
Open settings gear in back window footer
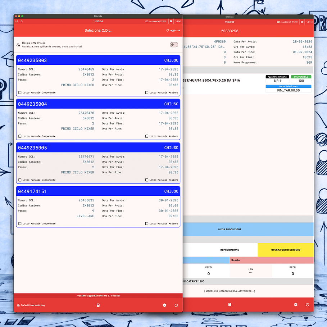tap(296, 304)
